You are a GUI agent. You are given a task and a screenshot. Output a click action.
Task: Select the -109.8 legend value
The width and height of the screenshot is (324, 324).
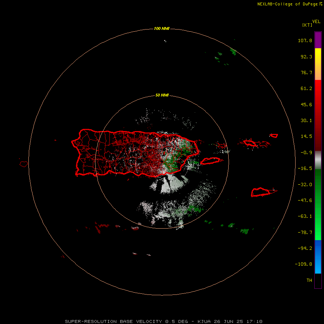(x=303, y=264)
